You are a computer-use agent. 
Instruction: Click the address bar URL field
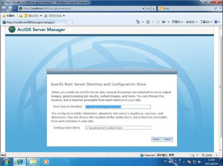(x=82, y=8)
